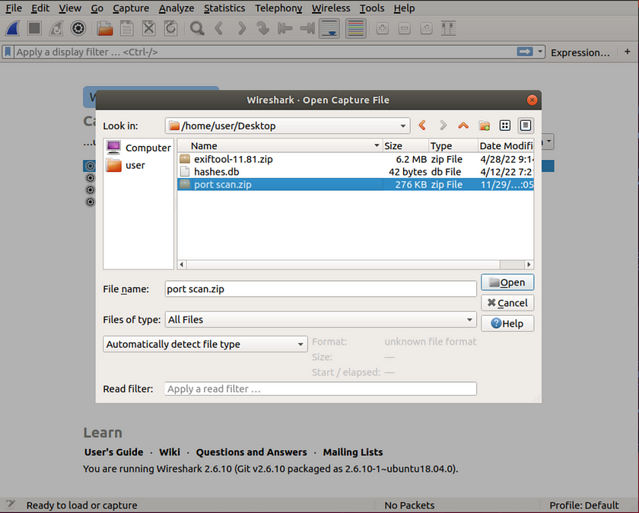Click the go back arrow in main toolbar
The image size is (639, 513).
click(219, 29)
